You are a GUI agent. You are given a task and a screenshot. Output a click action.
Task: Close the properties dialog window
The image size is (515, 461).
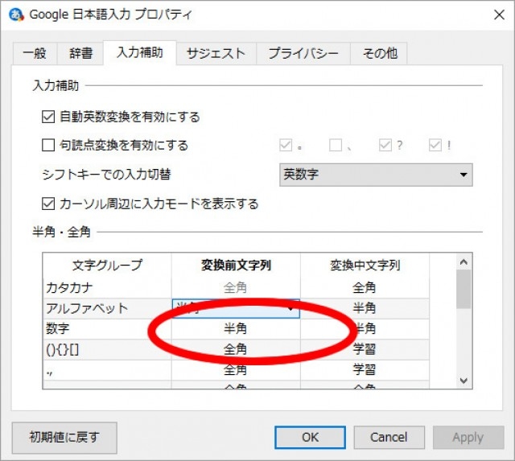(491, 15)
